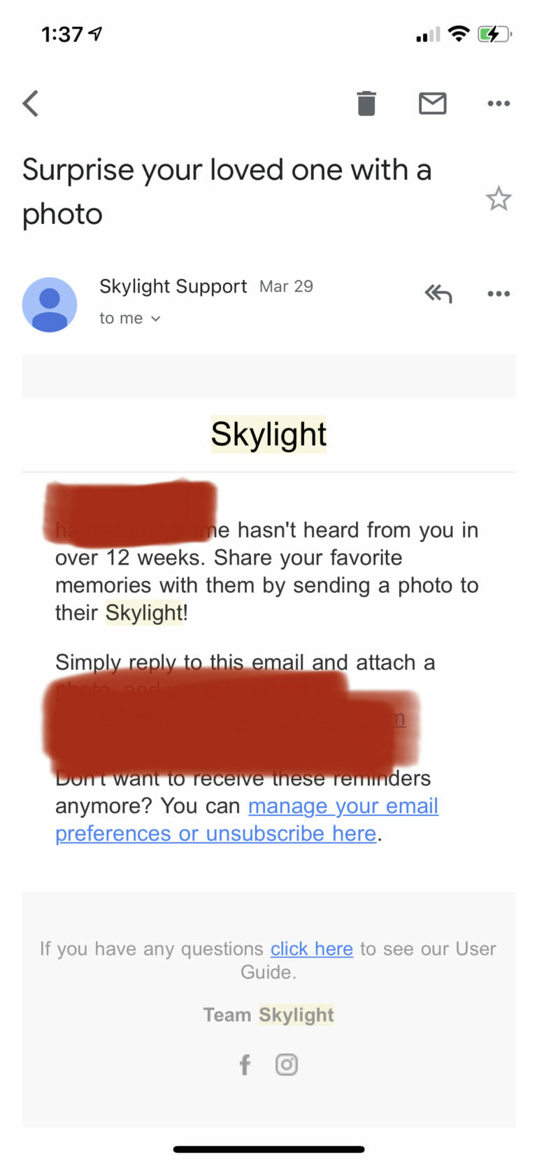Tap the Skylight Support sender avatar
Viewport: 537px width, 1163px height.
click(50, 304)
